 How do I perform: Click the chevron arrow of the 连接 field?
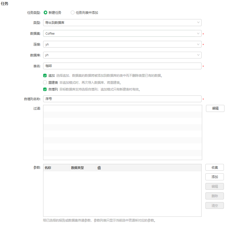[198, 44]
